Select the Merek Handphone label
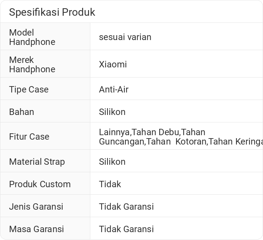The image size is (263, 240). (32, 64)
